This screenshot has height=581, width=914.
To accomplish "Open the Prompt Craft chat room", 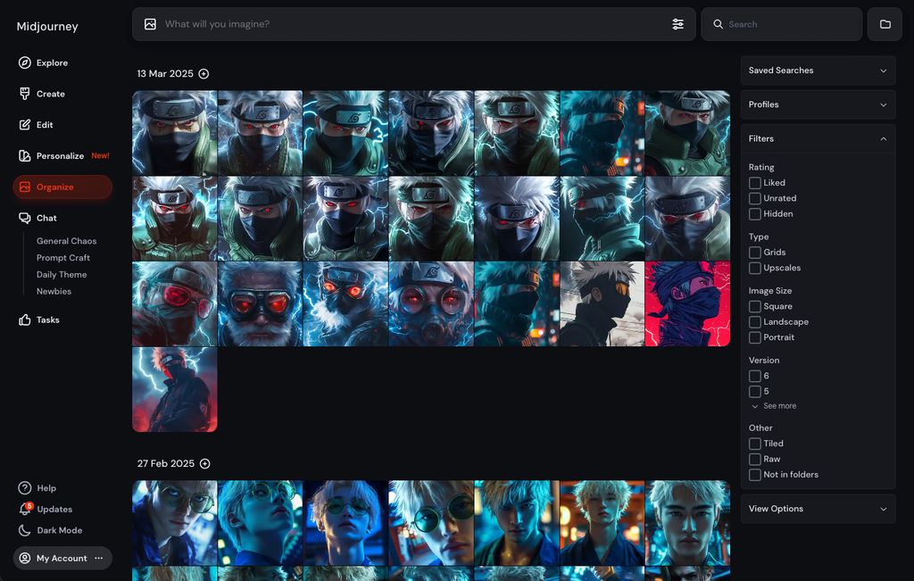I will coord(63,258).
